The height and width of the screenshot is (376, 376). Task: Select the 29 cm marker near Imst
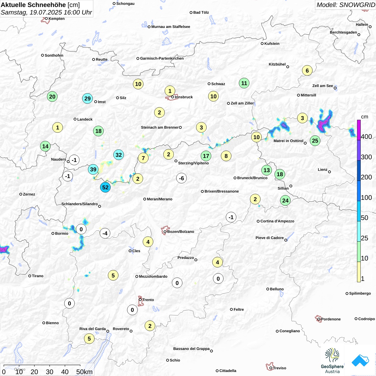(88, 99)
